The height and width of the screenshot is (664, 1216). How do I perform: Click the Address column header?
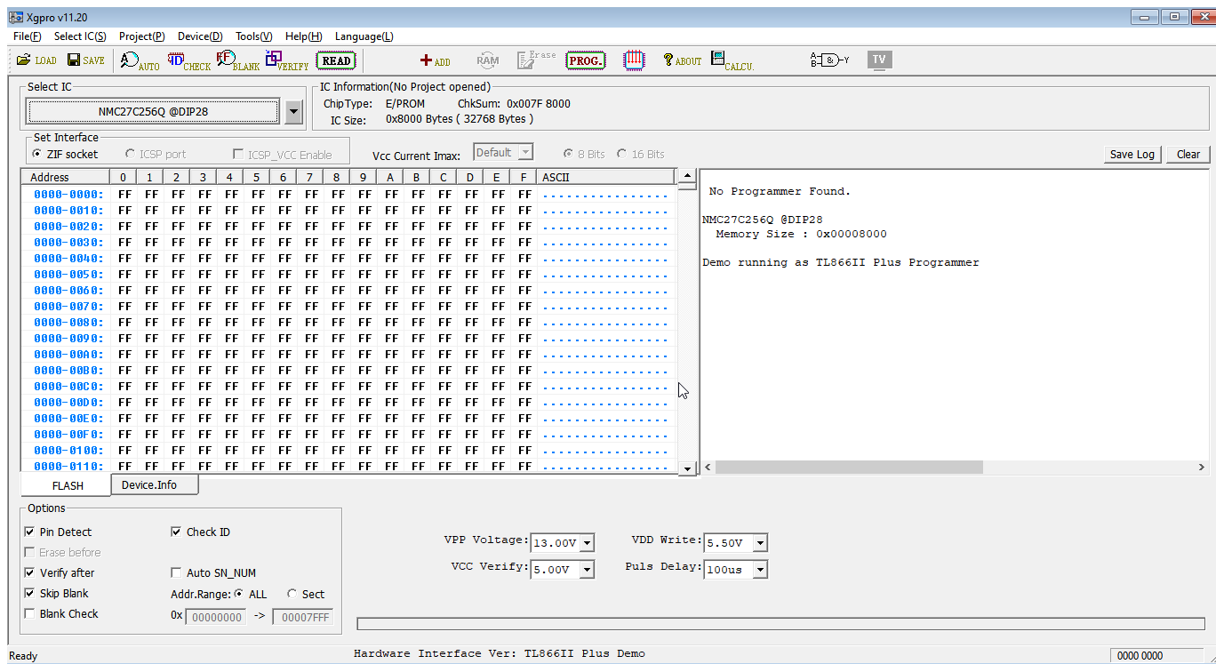(66, 177)
